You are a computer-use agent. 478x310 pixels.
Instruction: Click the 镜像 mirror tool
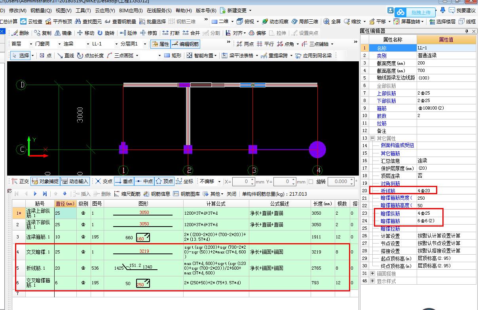pyautogui.click(x=63, y=33)
